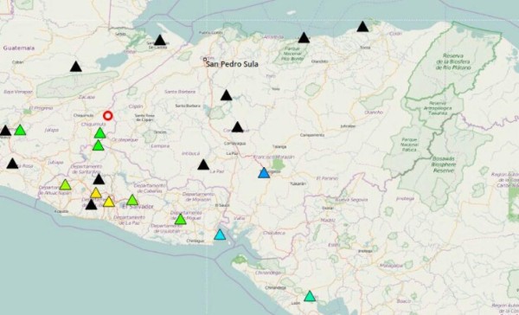Click teal triangle station near León
This screenshot has height=315, width=519.
point(310,296)
